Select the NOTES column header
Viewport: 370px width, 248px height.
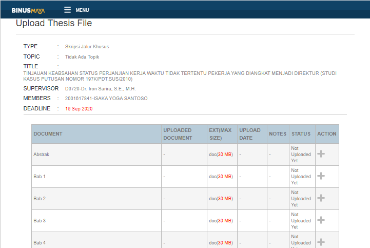pos(278,134)
